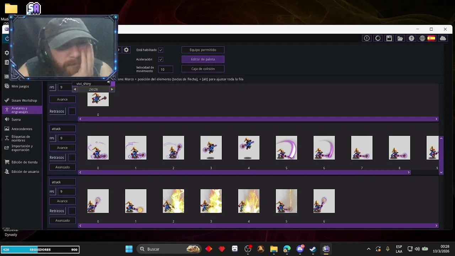Open Microsoft Edge from the taskbar
Image resolution: width=455 pixels, height=256 pixels.
[287, 249]
